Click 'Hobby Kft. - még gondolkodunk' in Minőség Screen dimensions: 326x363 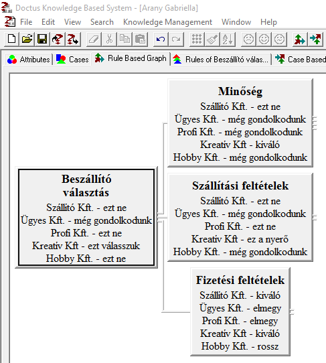click(x=240, y=157)
